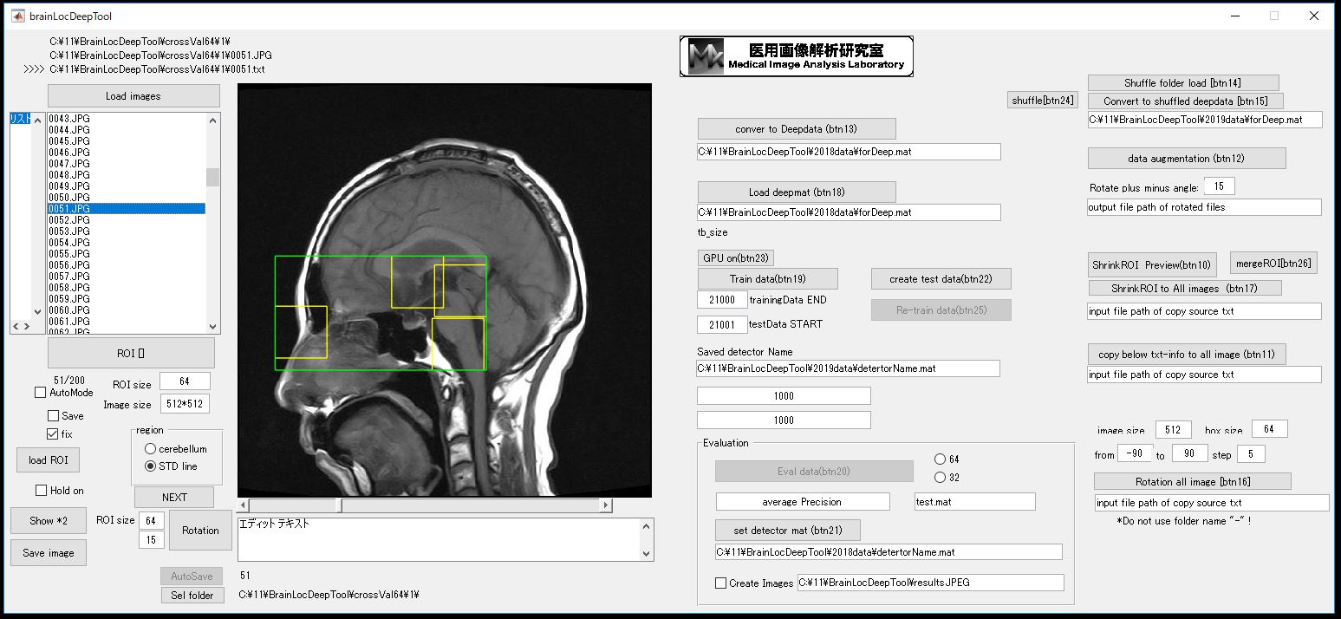Click the image slider right arrow
1341x619 pixels.
pos(606,505)
